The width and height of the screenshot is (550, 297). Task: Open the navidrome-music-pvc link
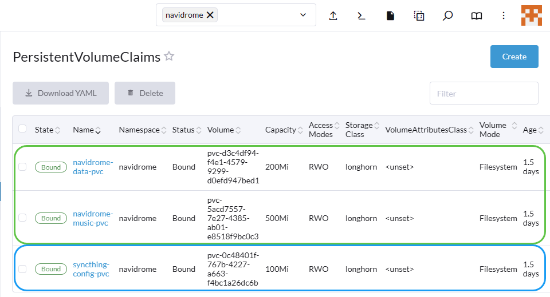coord(93,218)
